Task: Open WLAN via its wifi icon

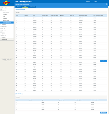Action: (x=1, y=29)
